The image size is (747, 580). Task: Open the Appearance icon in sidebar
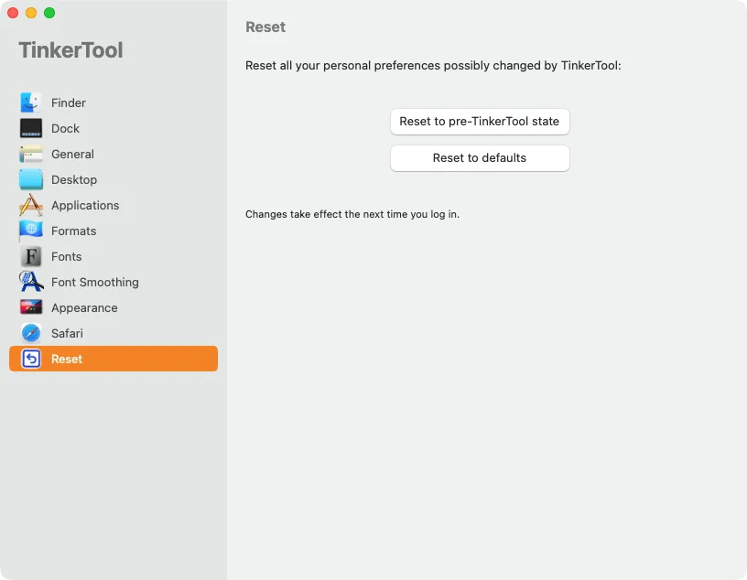31,307
